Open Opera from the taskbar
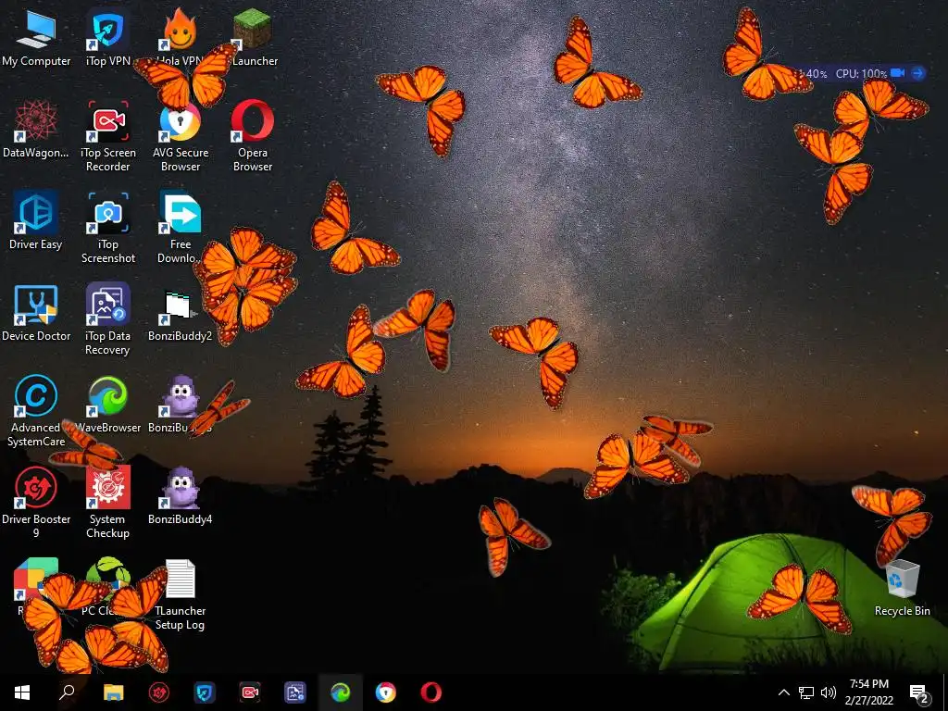Viewport: 948px width, 711px height. [431, 692]
